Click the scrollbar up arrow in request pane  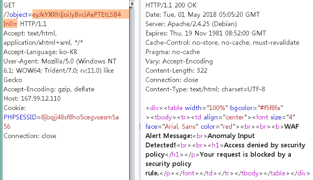(132, 3)
